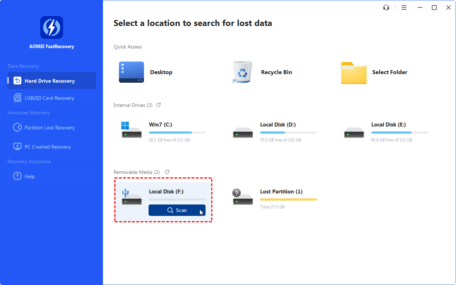Select the Win7 (C:) drive icon
Viewport: 456px width, 285px height.
tap(131, 130)
